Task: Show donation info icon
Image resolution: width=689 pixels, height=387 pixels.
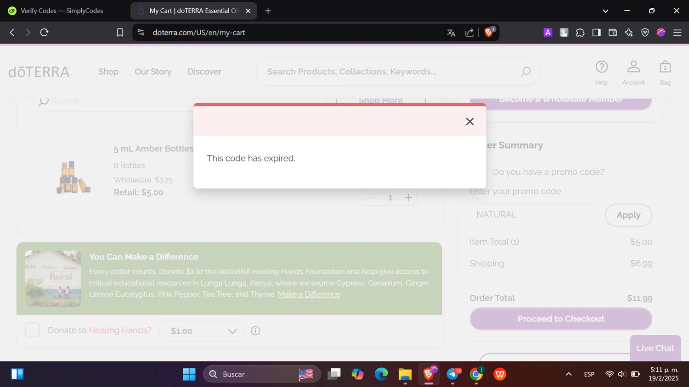Action: [255, 331]
